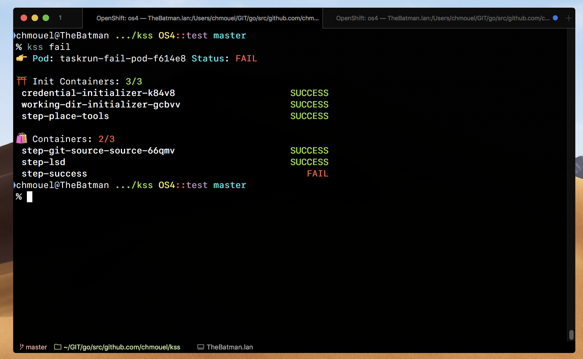Click the folder icon in status bar
Screen dimensions: 583x359
click(x=58, y=347)
